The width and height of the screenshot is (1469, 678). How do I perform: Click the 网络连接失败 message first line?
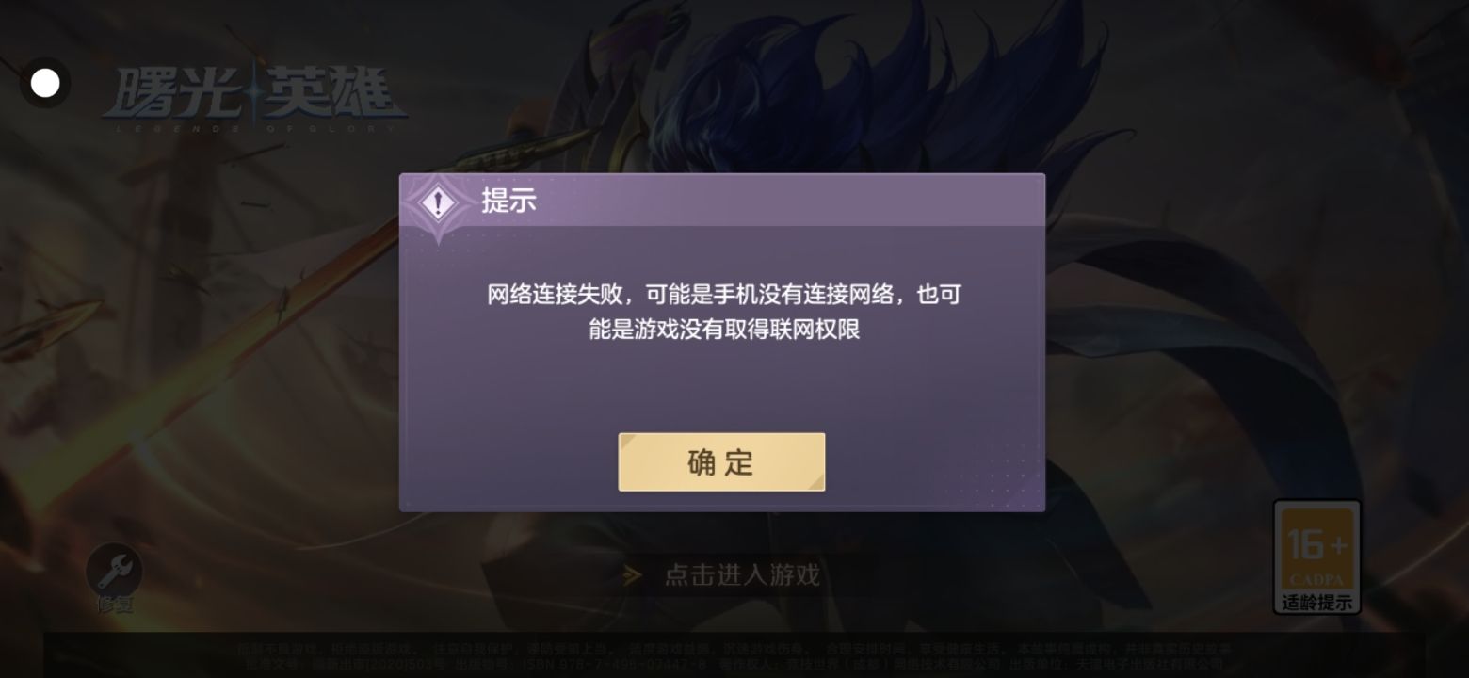(723, 294)
